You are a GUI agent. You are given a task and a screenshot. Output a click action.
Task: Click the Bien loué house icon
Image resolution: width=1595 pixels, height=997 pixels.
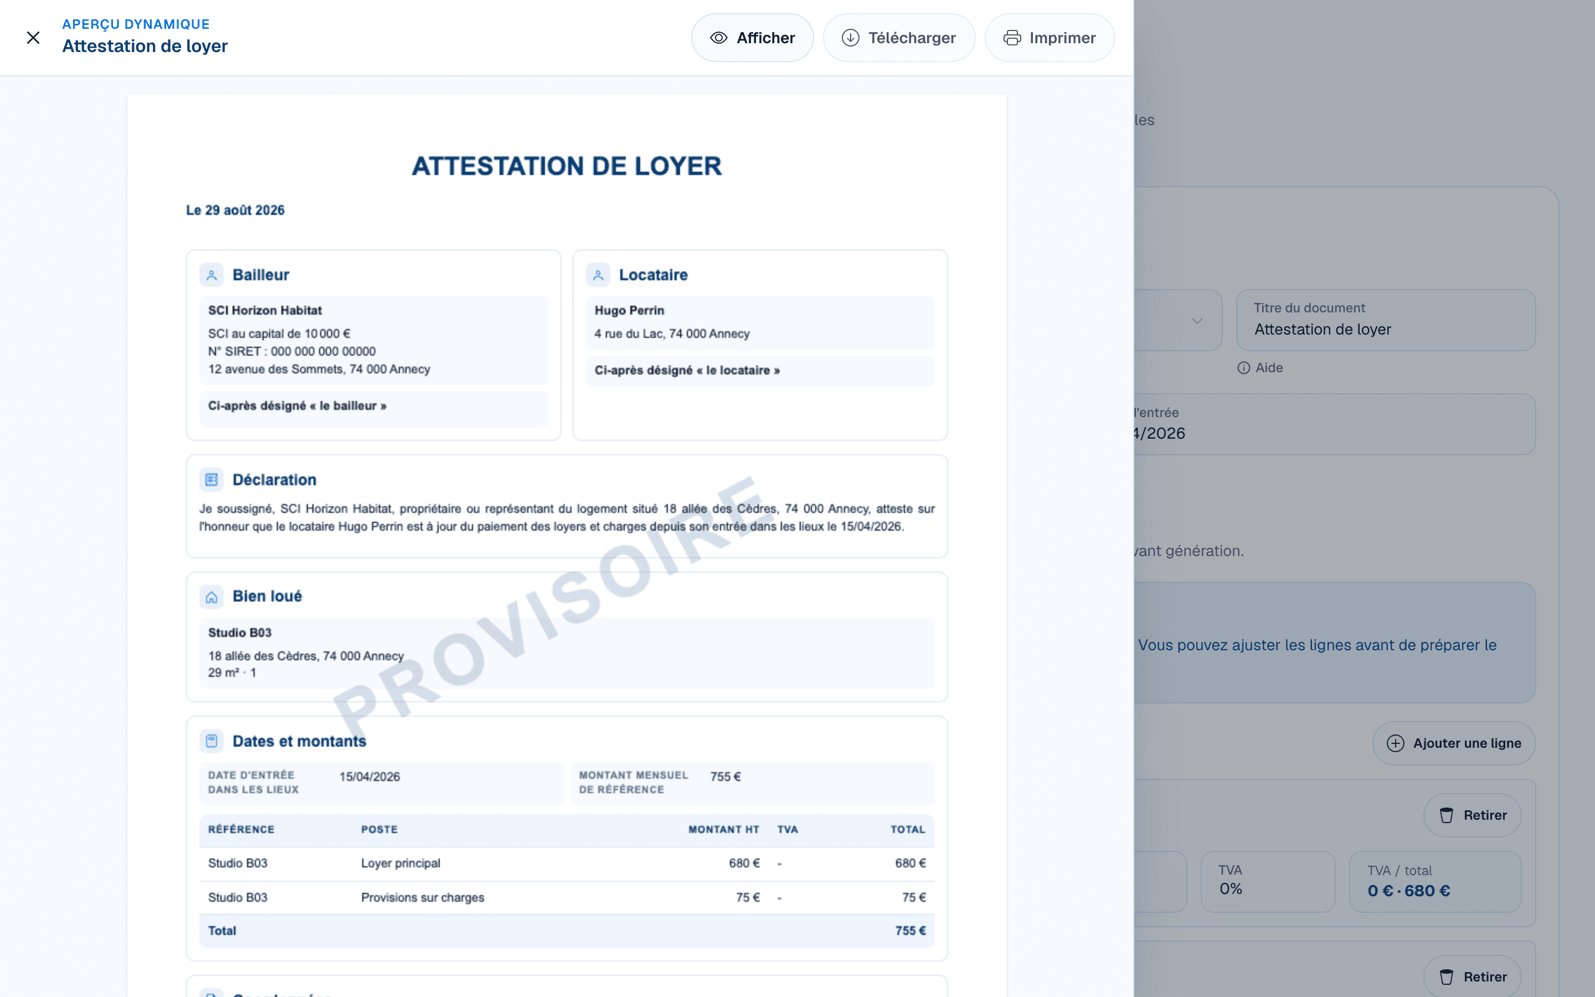coord(212,597)
